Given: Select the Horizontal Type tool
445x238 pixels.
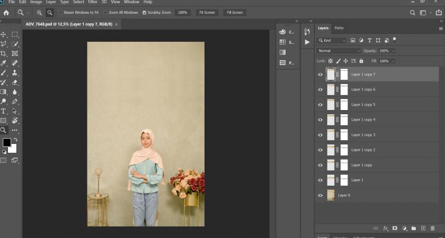Looking at the screenshot, I should coord(4,111).
